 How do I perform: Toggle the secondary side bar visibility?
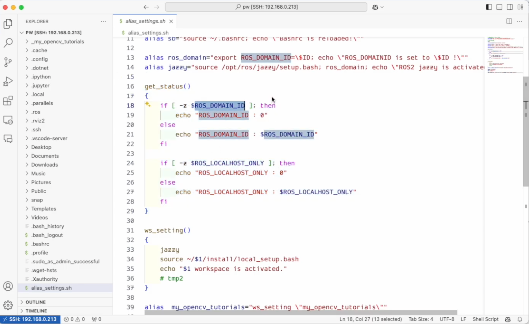point(510,7)
